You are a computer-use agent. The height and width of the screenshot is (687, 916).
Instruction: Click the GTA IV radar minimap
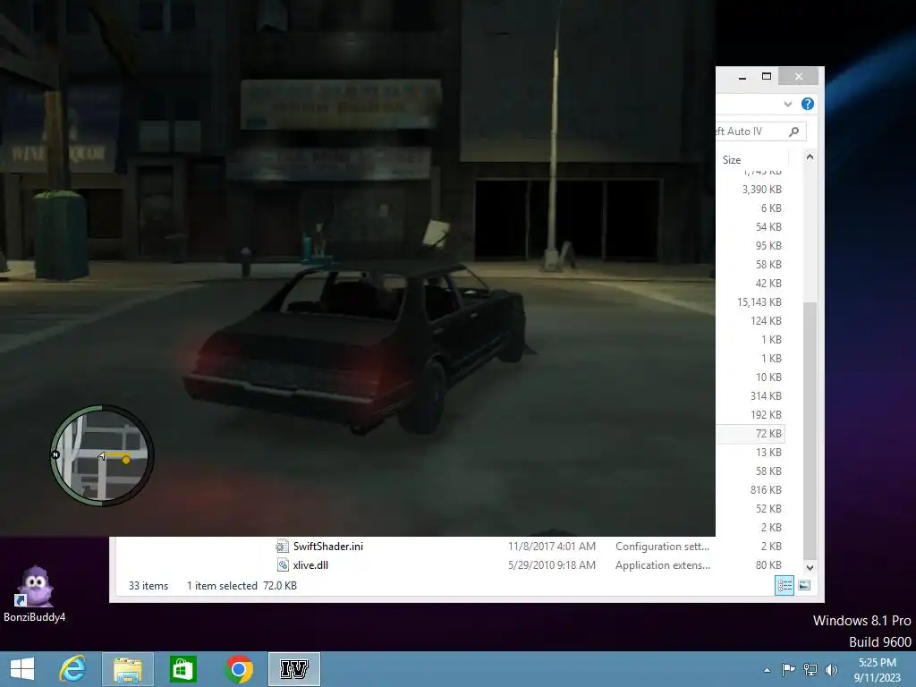coord(102,455)
